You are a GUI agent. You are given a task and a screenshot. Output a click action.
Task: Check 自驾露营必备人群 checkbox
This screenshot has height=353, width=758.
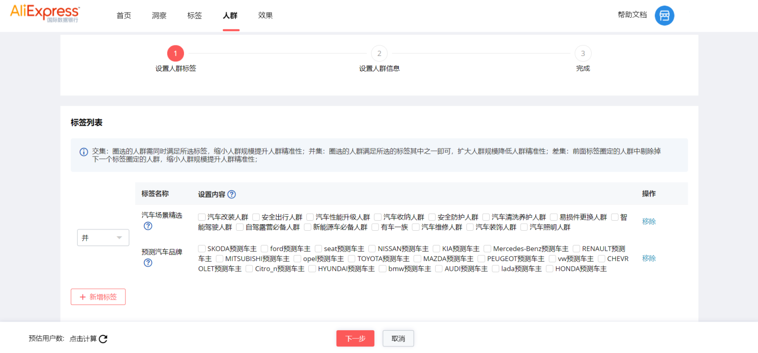[x=240, y=227]
